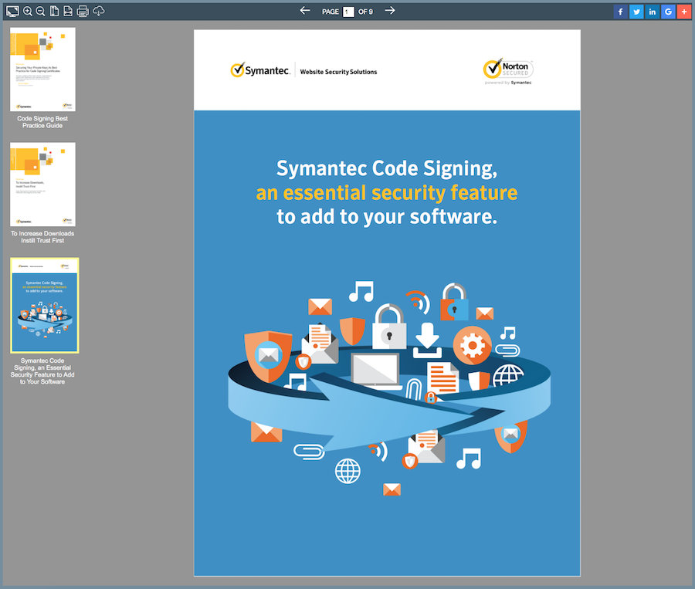This screenshot has width=695, height=589.
Task: Go to the previous page arrow
Action: tap(304, 10)
